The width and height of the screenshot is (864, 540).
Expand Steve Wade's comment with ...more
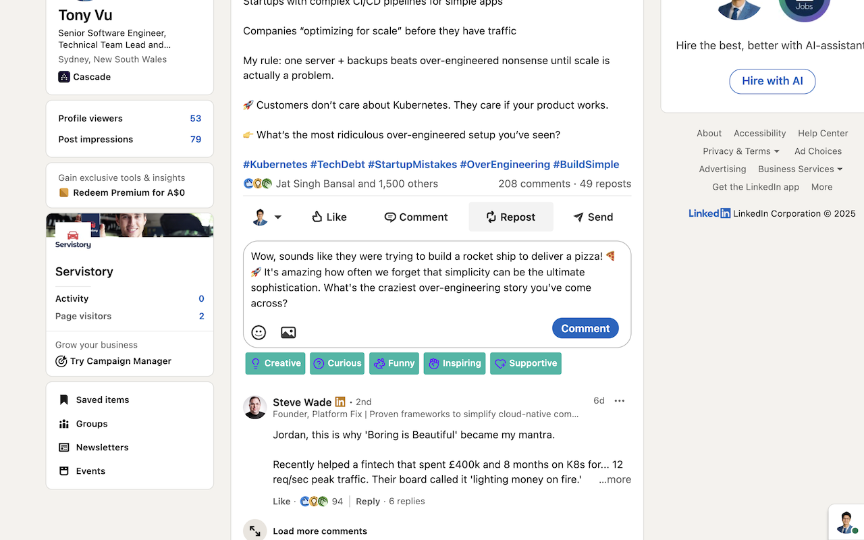[615, 479]
